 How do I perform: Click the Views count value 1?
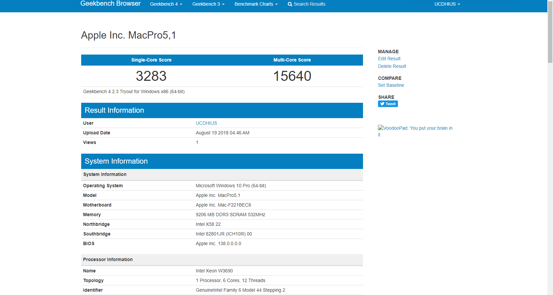tap(197, 142)
